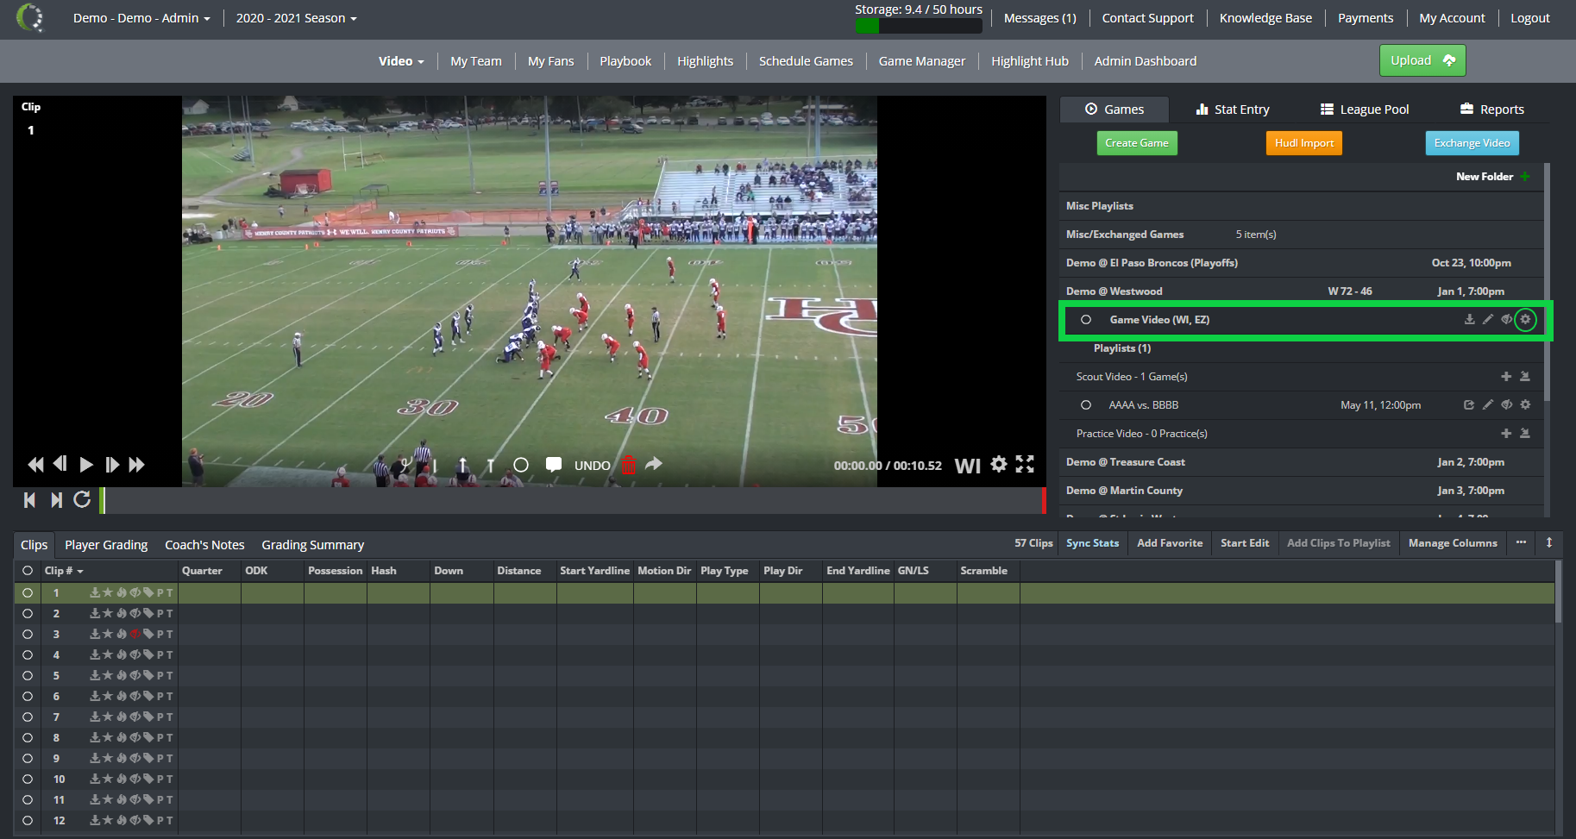The width and height of the screenshot is (1576, 839).
Task: Select AAAA vs. BBBB radio circle
Action: 1086,405
